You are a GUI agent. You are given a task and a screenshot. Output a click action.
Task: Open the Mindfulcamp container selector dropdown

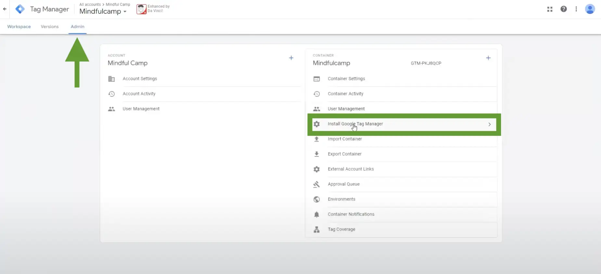point(103,11)
